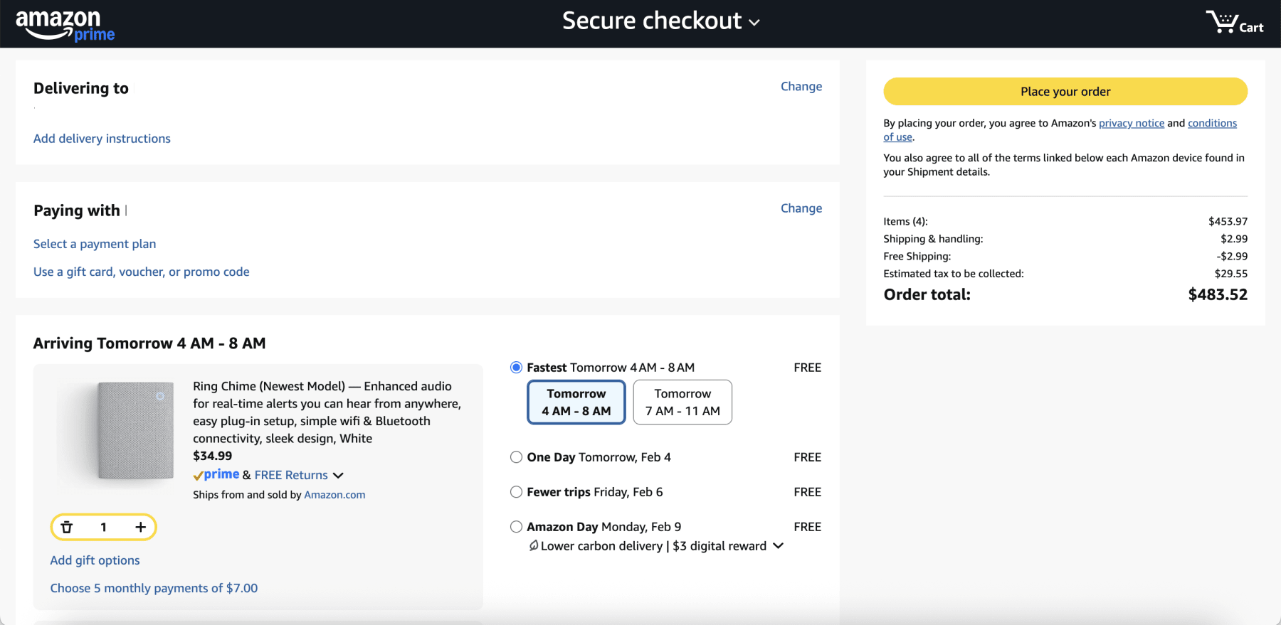The height and width of the screenshot is (625, 1281).
Task: Select Fewer trips Friday, Feb 6 option
Action: [x=516, y=492]
